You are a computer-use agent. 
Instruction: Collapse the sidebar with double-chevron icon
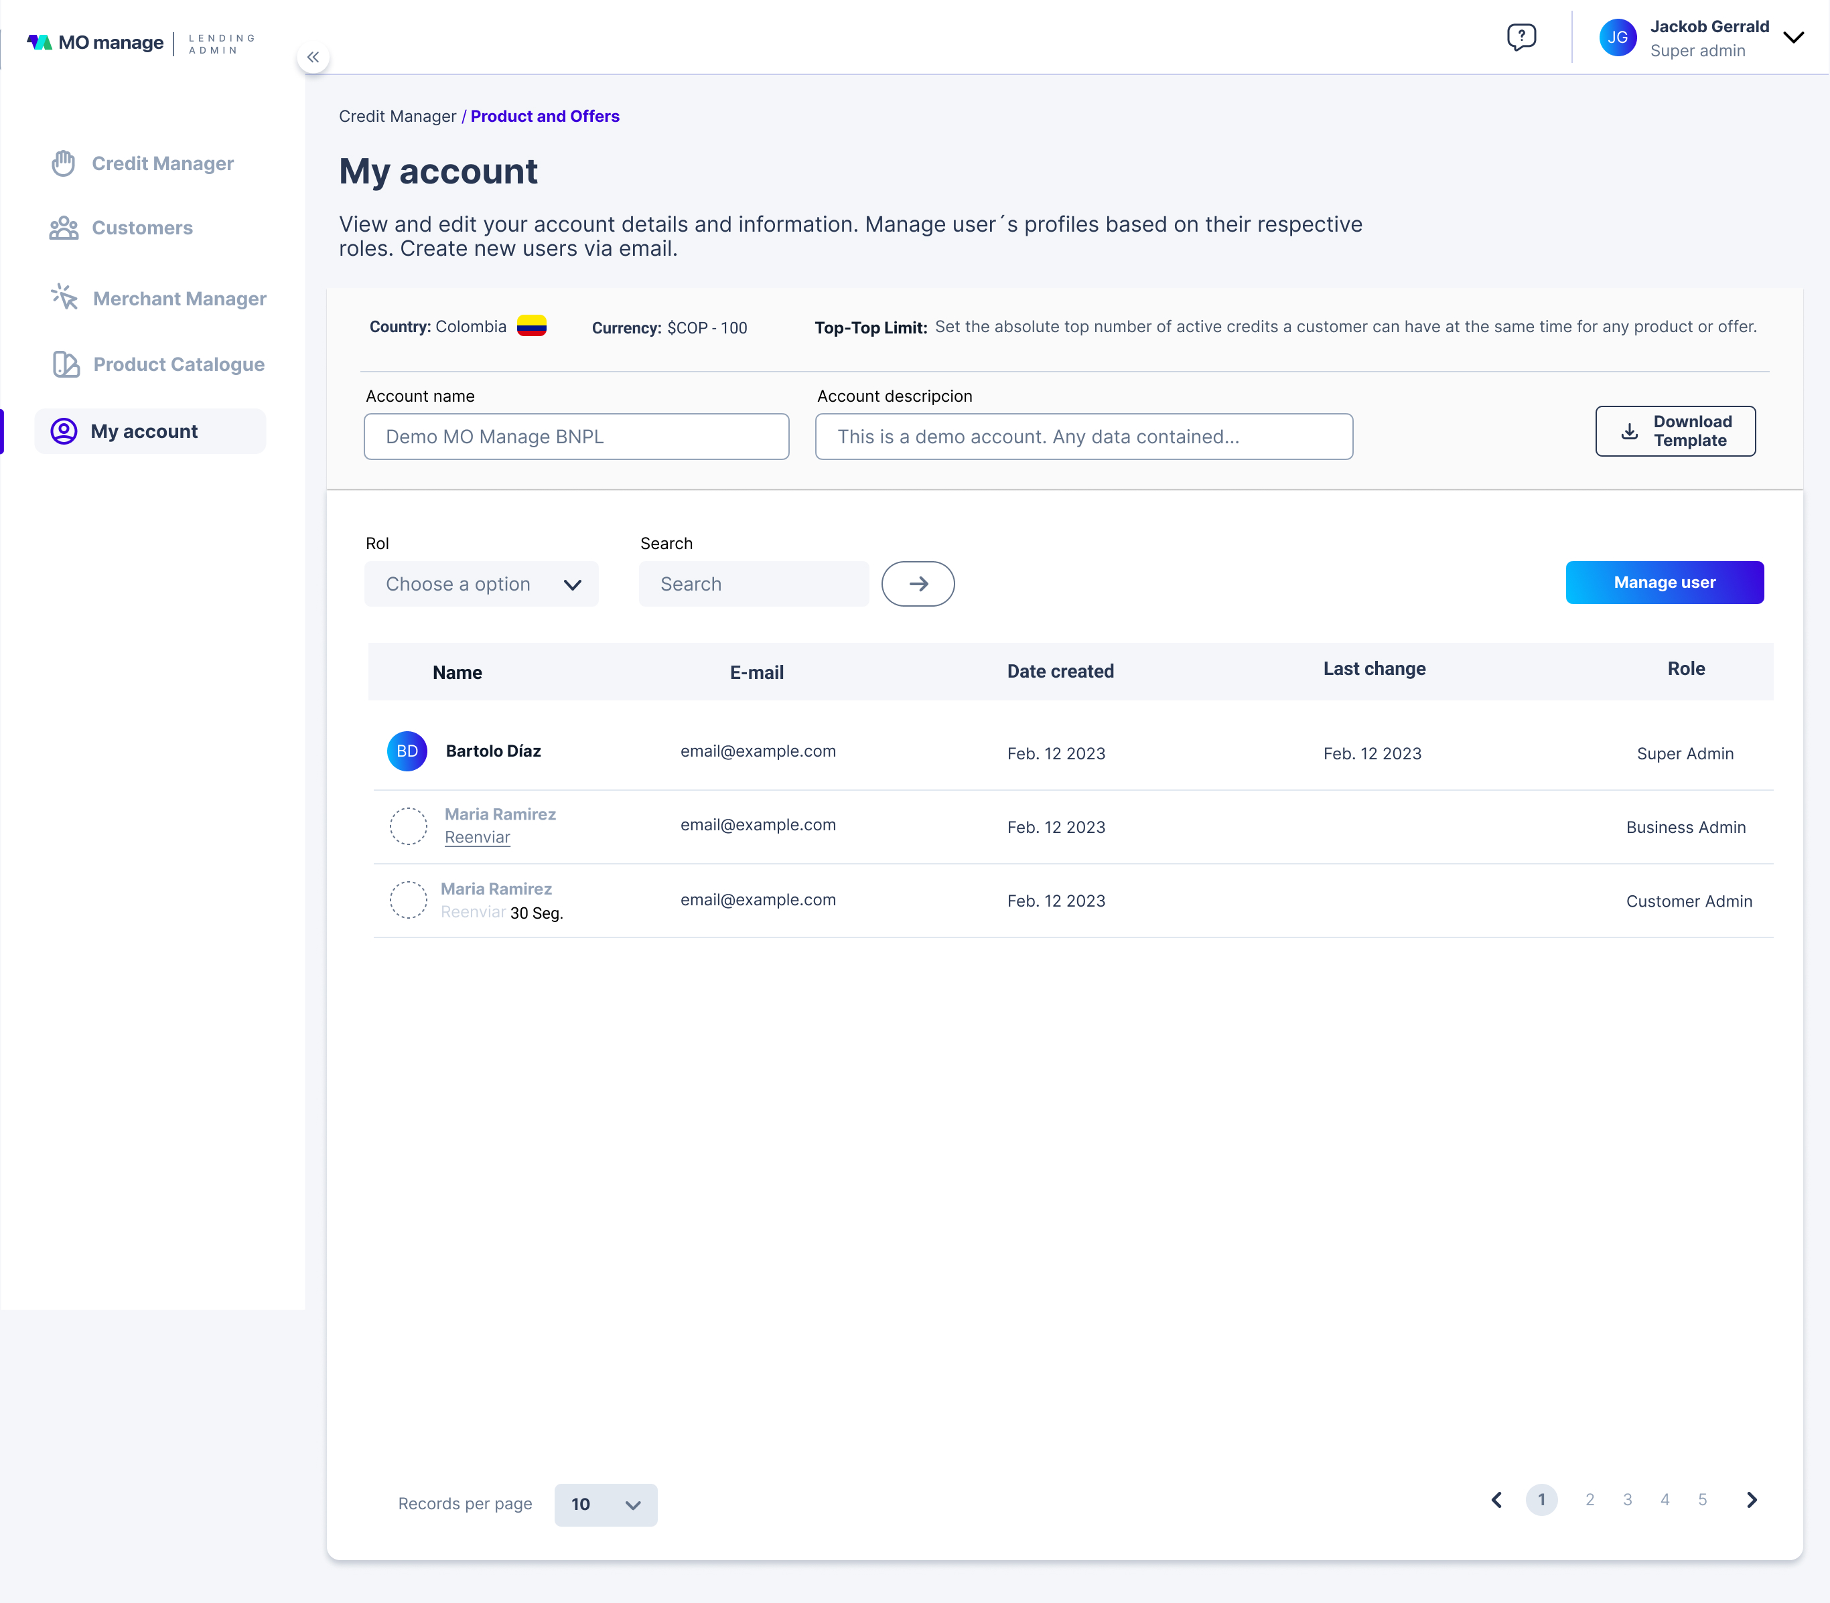point(313,58)
